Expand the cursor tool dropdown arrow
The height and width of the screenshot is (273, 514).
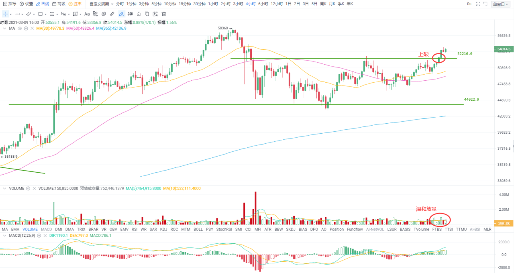11,14
